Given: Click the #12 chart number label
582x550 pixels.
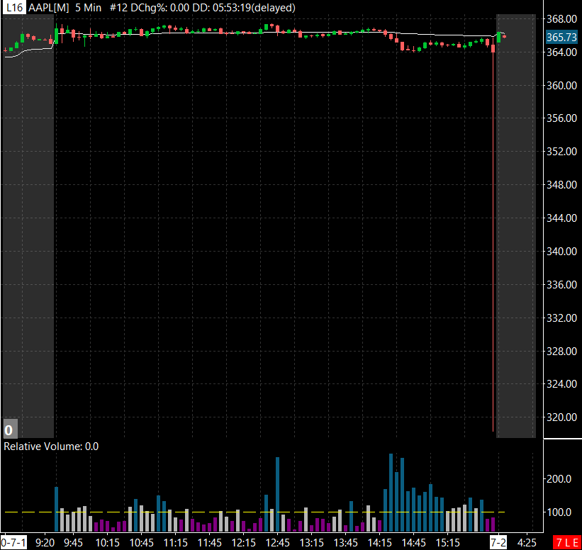Looking at the screenshot, I should click(118, 7).
